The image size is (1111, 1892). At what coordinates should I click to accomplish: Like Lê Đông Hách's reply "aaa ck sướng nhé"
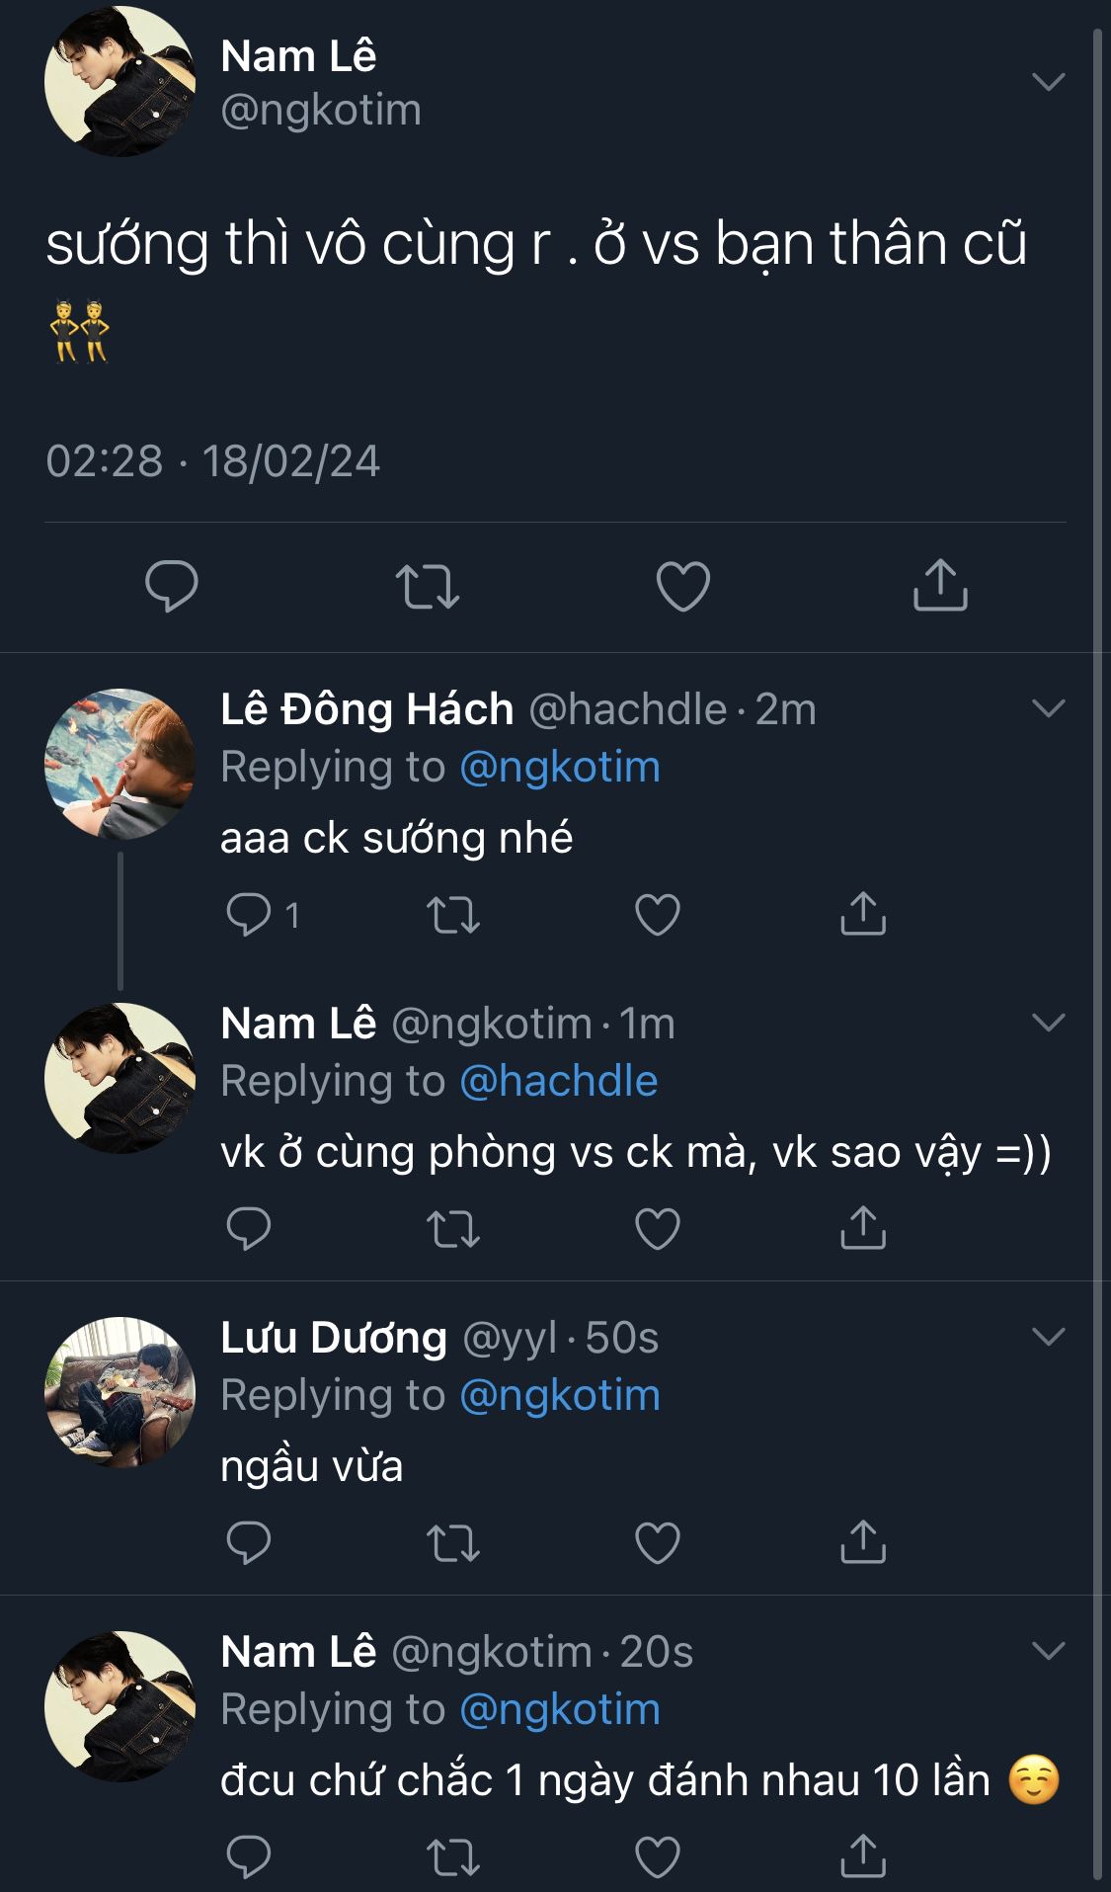tap(658, 914)
